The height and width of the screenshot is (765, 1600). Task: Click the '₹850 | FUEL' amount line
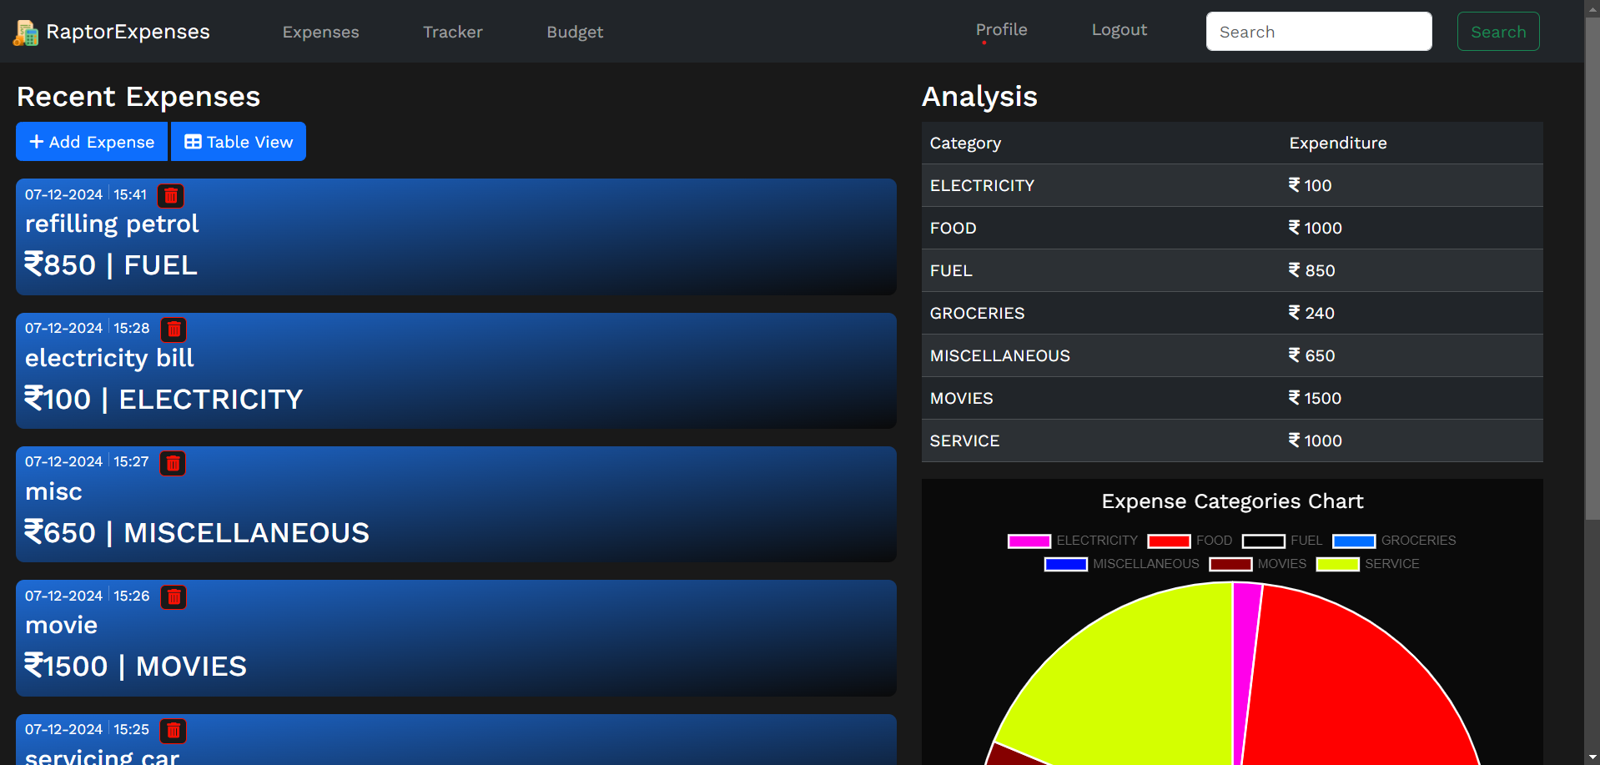(111, 264)
